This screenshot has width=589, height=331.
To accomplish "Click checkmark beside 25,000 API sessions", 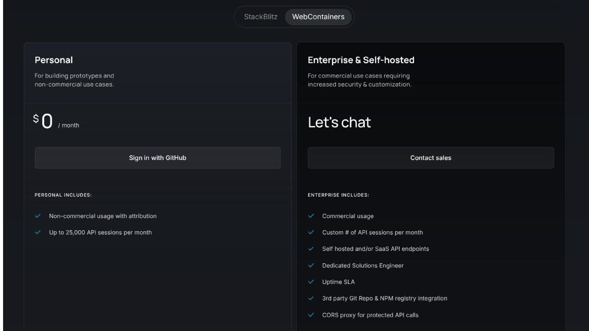I will [38, 232].
